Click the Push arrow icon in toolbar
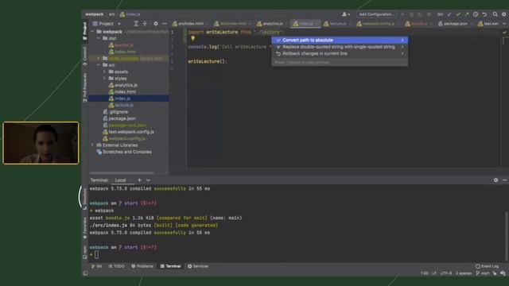This screenshot has width=509, height=286. [467, 14]
